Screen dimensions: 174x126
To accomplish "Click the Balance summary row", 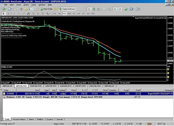I will pyautogui.click(x=88, y=97).
